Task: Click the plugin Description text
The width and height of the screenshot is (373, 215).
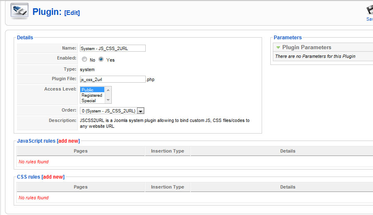Action: point(165,123)
